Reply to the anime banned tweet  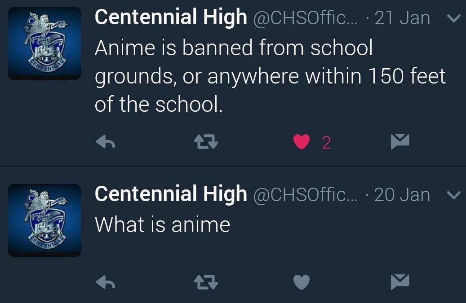(106, 142)
